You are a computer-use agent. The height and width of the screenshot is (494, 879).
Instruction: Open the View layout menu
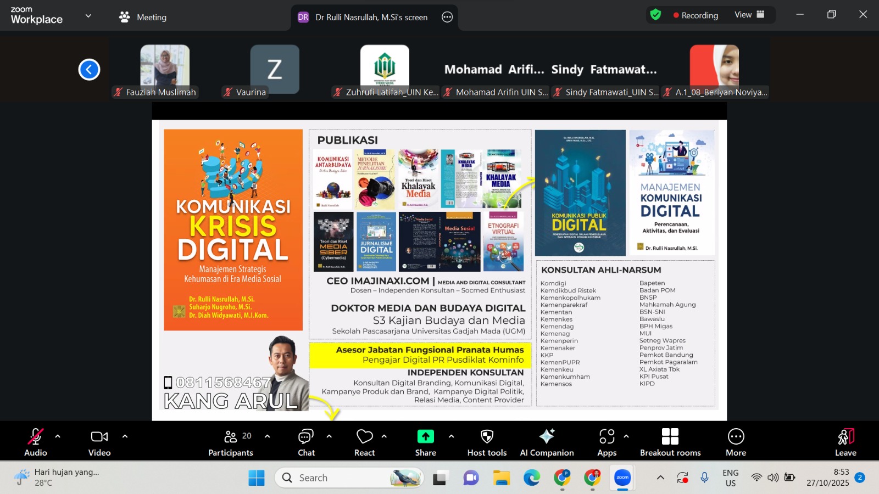(x=749, y=15)
